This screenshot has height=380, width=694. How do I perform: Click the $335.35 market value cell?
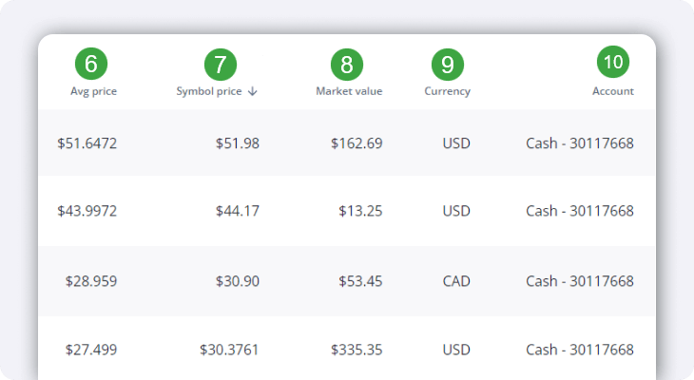(x=357, y=350)
